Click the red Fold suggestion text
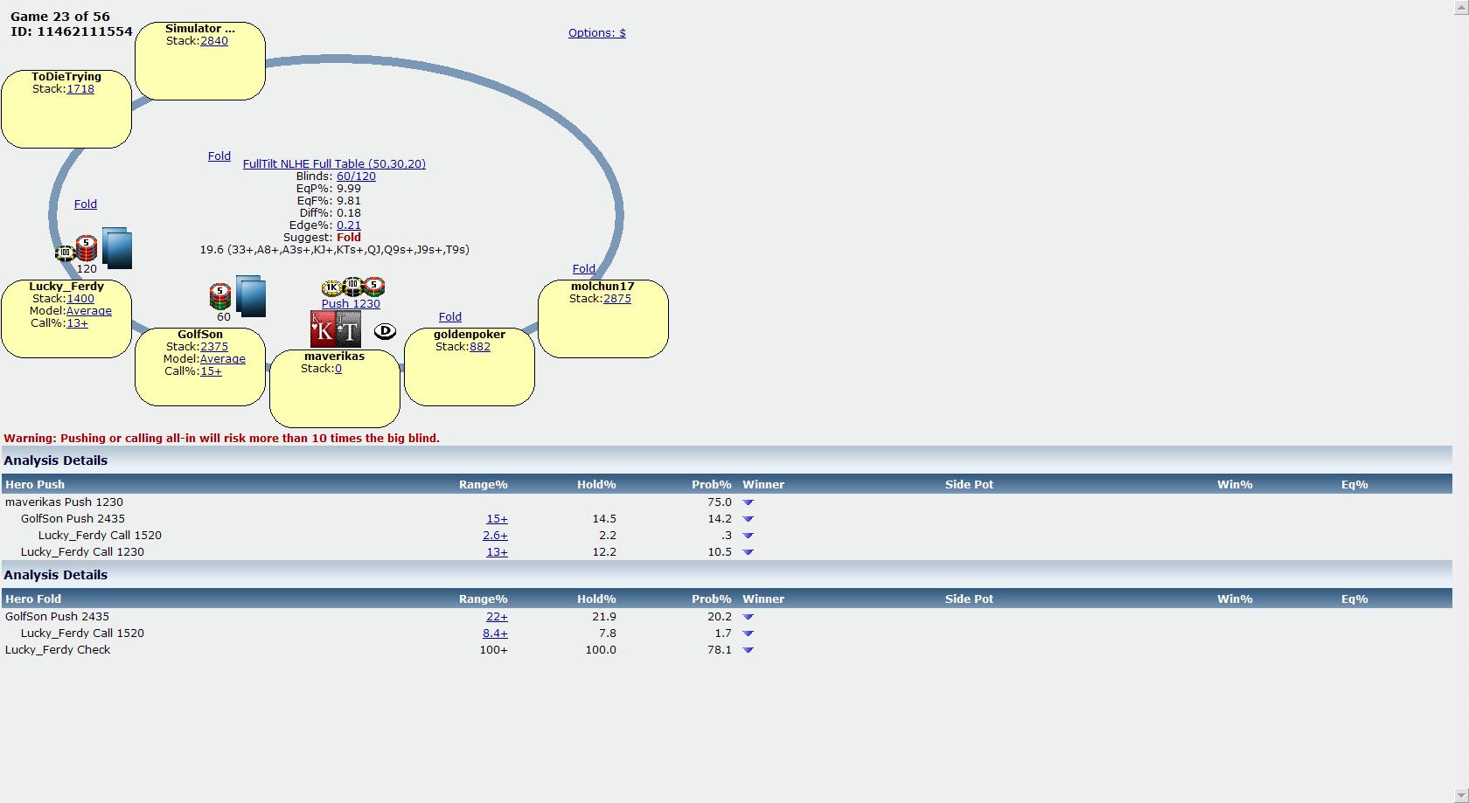Viewport: 1469px width, 803px height. [x=349, y=237]
